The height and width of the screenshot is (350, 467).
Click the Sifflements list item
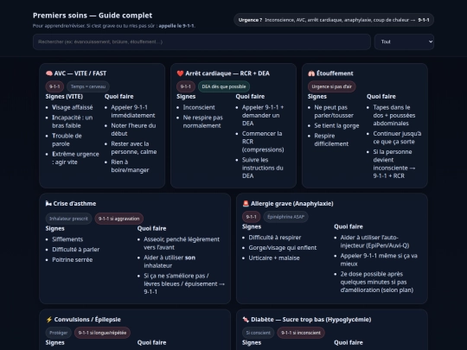pos(67,239)
